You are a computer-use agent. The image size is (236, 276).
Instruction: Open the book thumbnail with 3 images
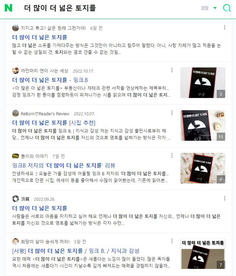coord(203,83)
